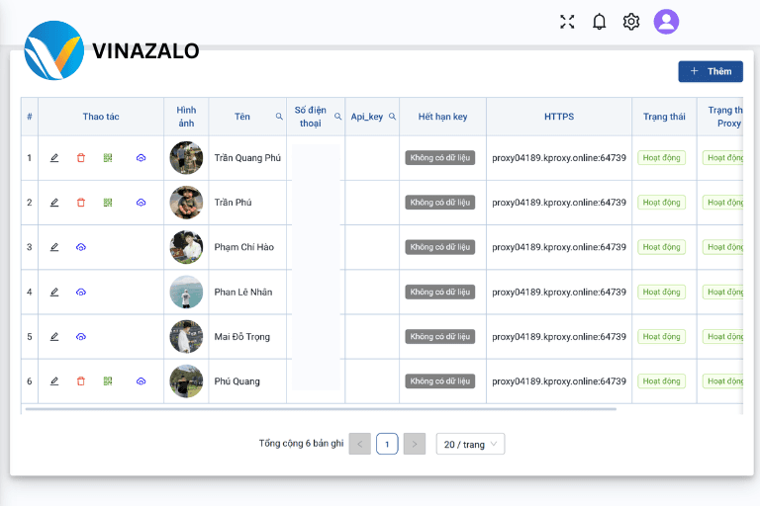Show QR code for Phú Quang
This screenshot has height=506, width=760.
[x=108, y=381]
